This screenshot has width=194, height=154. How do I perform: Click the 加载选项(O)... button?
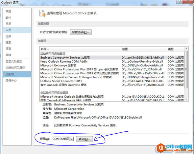pyautogui.click(x=81, y=32)
